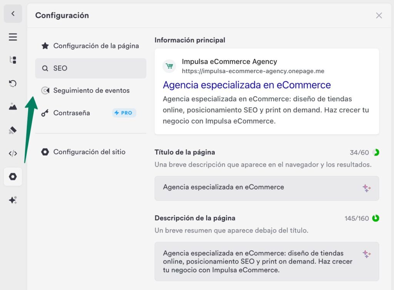This screenshot has height=290, width=394.
Task: Open the Contraseña section
Action: tap(90, 113)
